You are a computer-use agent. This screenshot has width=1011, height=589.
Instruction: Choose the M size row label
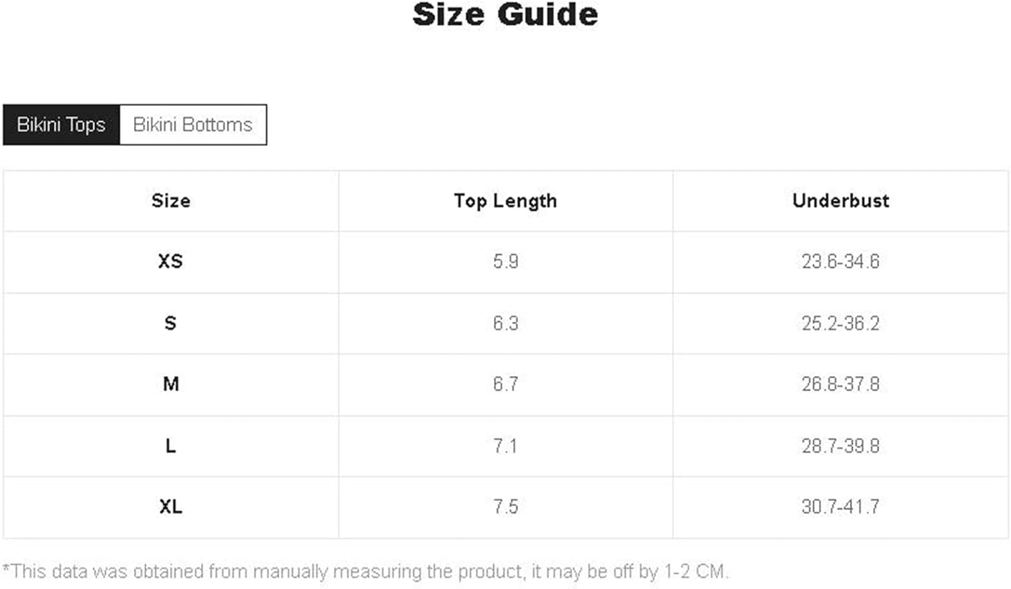(x=171, y=384)
